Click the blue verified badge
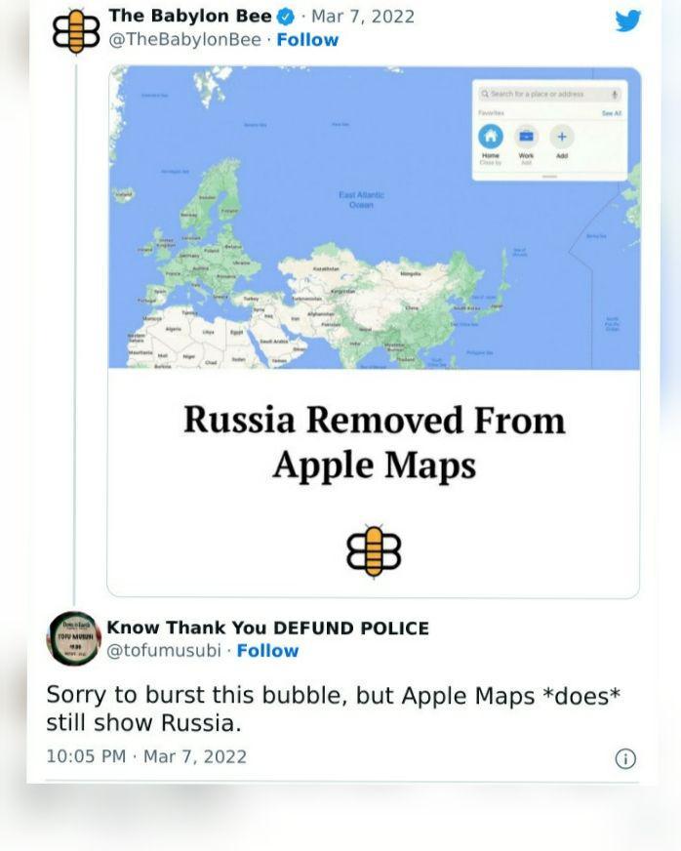Viewport: 681px width, 851px height. pyautogui.click(x=286, y=17)
